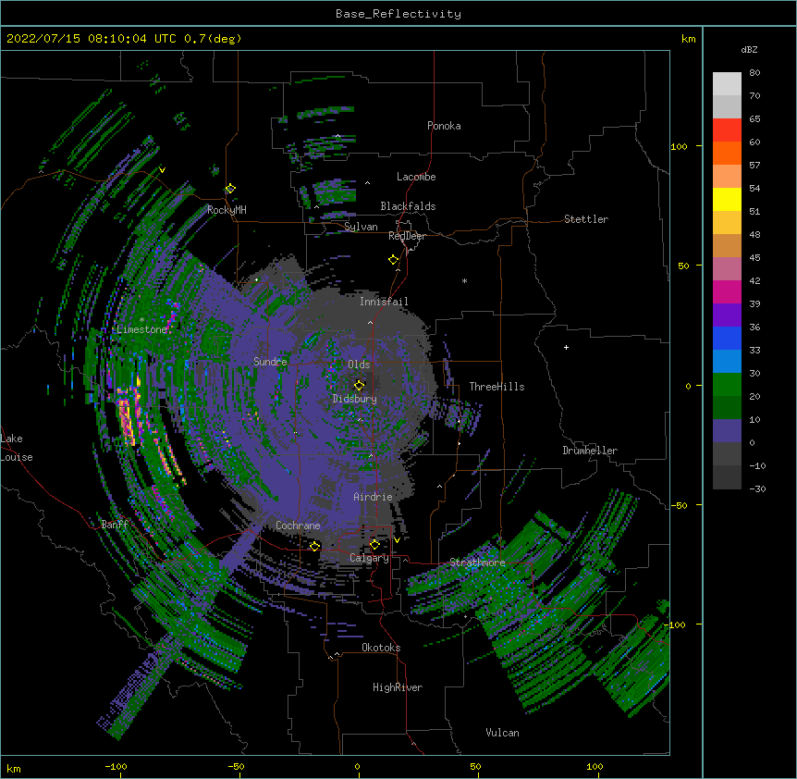This screenshot has width=797, height=779.
Task: Click the yellow station marker near RockyMH
Action: [x=230, y=189]
